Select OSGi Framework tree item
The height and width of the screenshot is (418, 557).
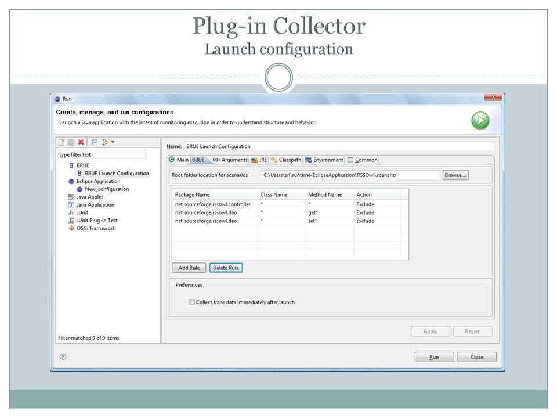point(96,228)
